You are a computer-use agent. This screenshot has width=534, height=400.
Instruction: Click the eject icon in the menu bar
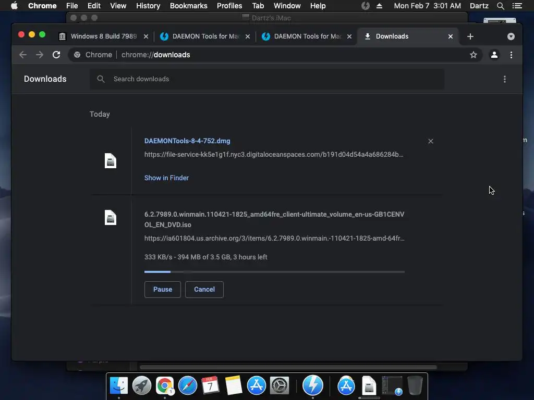pos(380,6)
